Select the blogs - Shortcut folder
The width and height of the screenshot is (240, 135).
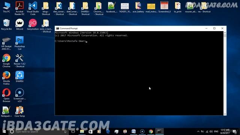(46, 8)
